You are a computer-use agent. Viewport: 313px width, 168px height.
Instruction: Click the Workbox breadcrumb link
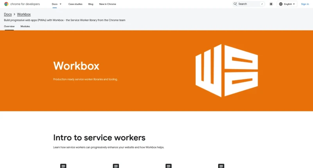(x=24, y=14)
